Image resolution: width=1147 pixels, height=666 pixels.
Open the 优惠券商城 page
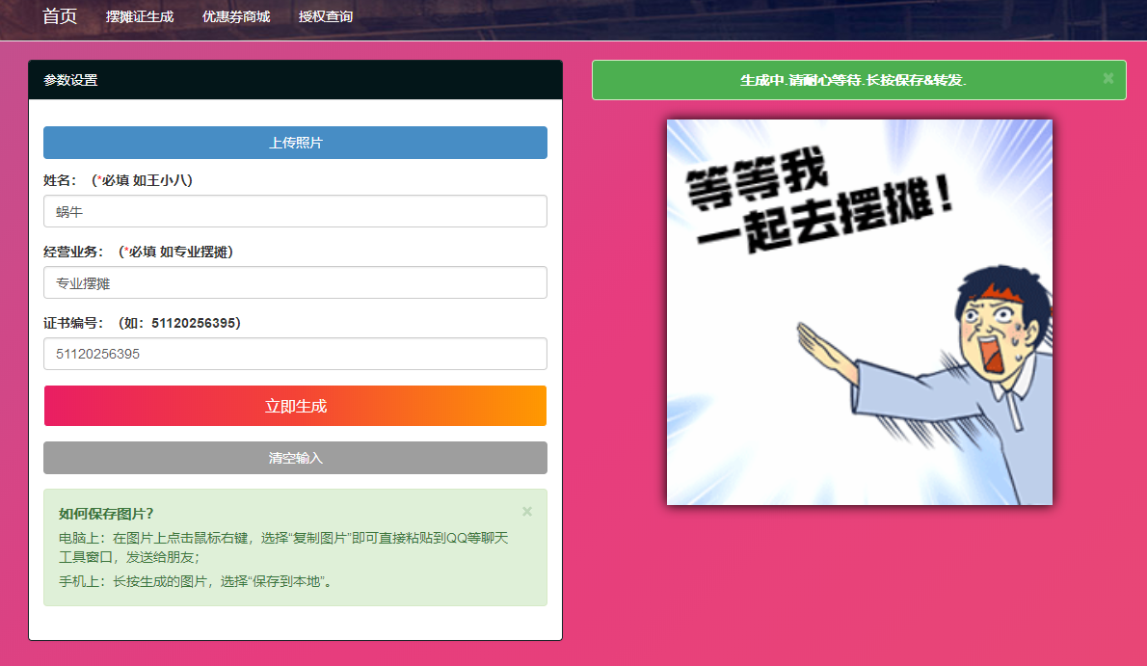236,15
